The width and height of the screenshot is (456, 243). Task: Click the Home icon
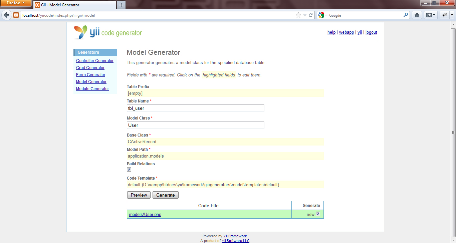click(x=416, y=15)
